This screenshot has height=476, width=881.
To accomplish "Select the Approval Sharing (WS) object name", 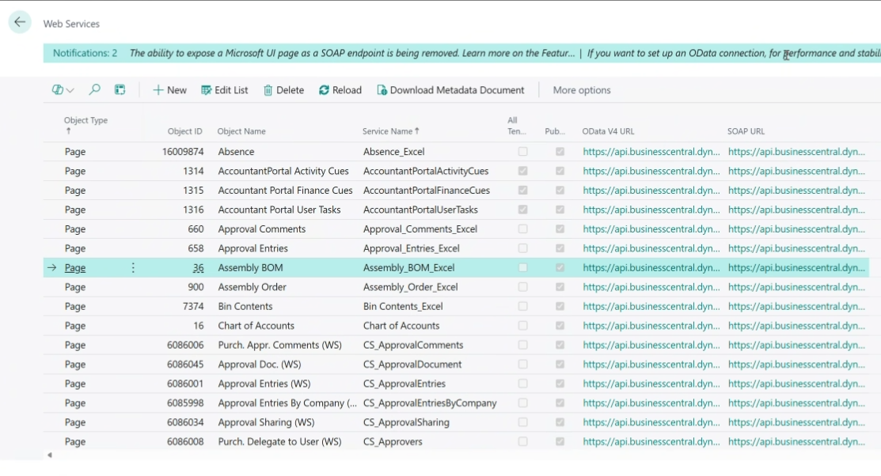I will 266,422.
